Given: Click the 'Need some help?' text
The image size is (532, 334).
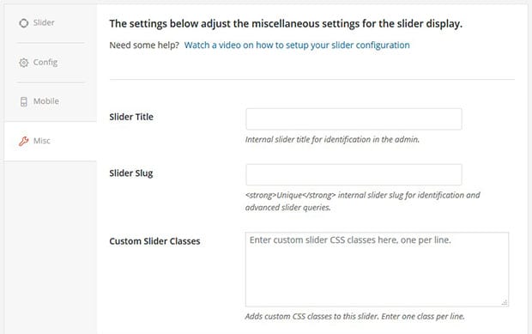Looking at the screenshot, I should click(144, 46).
